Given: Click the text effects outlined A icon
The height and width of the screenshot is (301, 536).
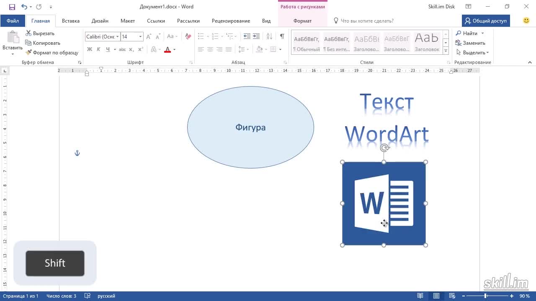Looking at the screenshot, I should tap(154, 49).
